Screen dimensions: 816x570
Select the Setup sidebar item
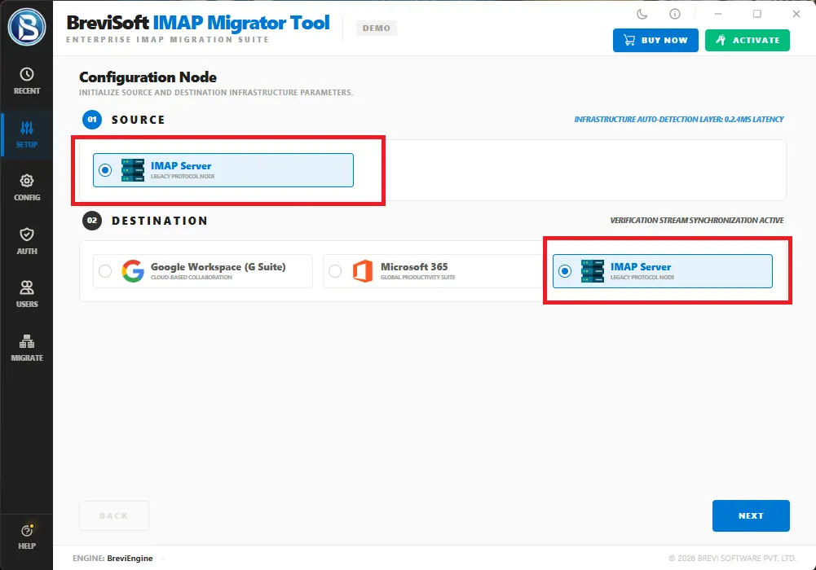[x=27, y=134]
